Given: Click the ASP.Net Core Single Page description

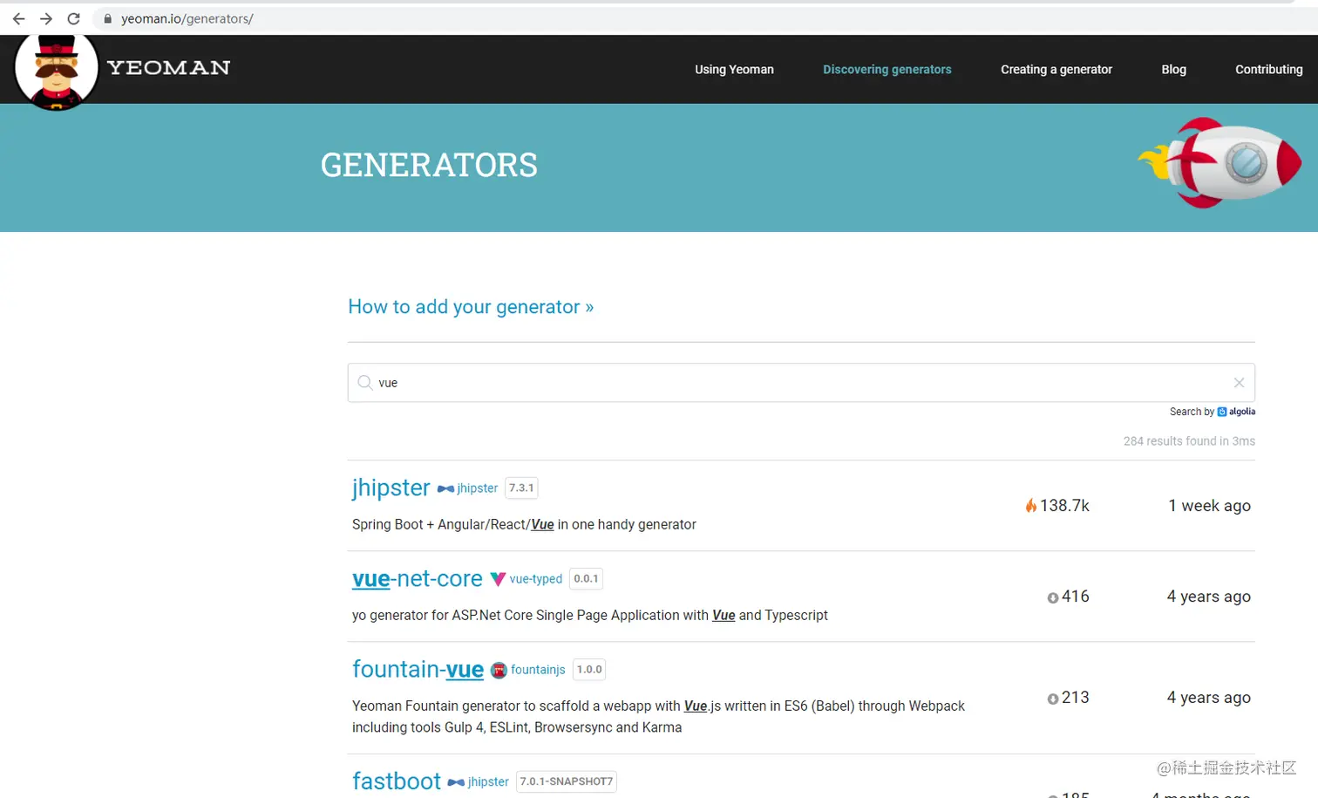Looking at the screenshot, I should [590, 616].
